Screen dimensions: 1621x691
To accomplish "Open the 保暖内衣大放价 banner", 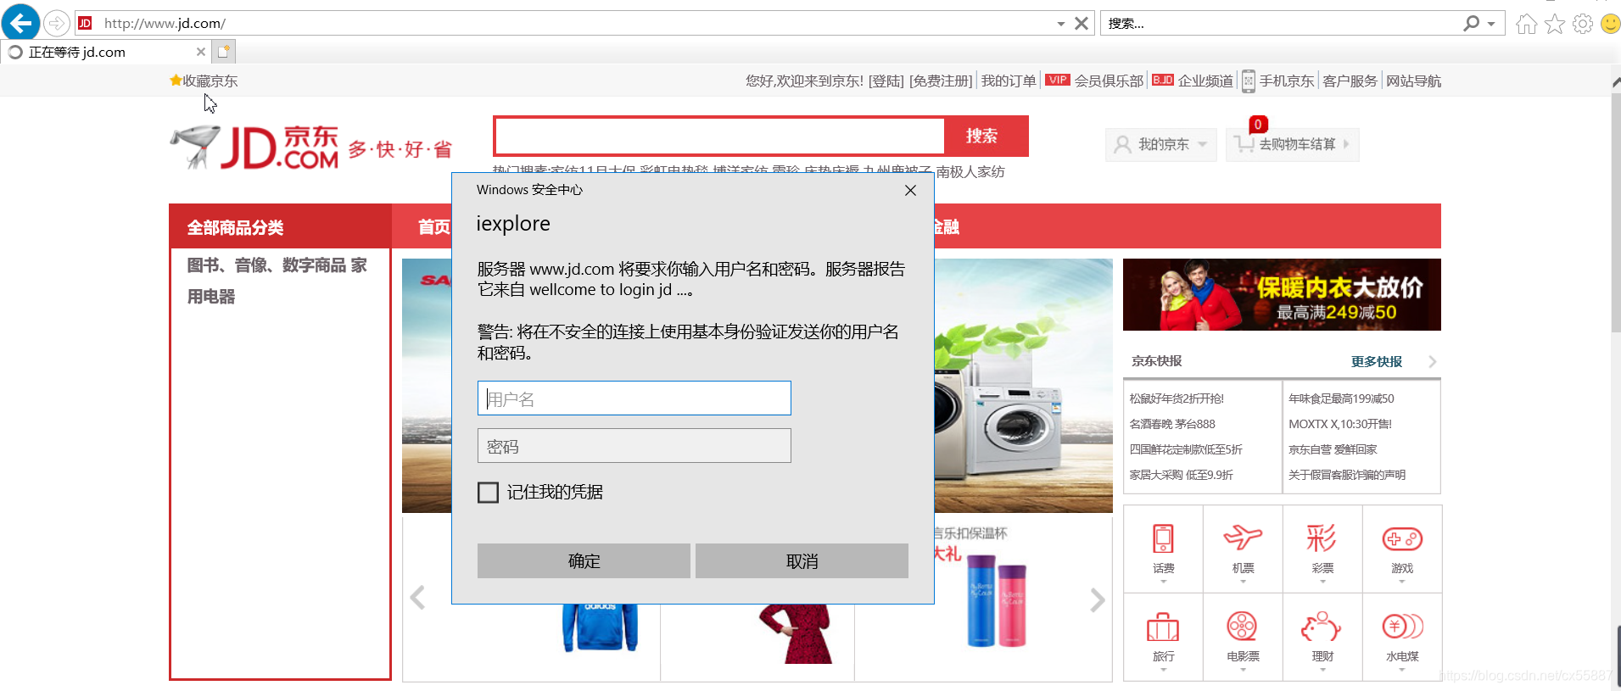I will [x=1282, y=294].
